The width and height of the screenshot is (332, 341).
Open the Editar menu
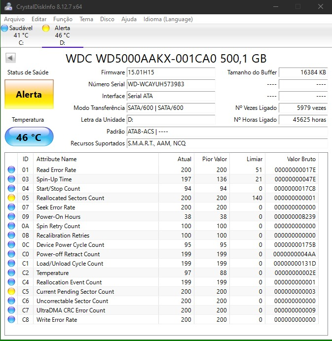(39, 19)
